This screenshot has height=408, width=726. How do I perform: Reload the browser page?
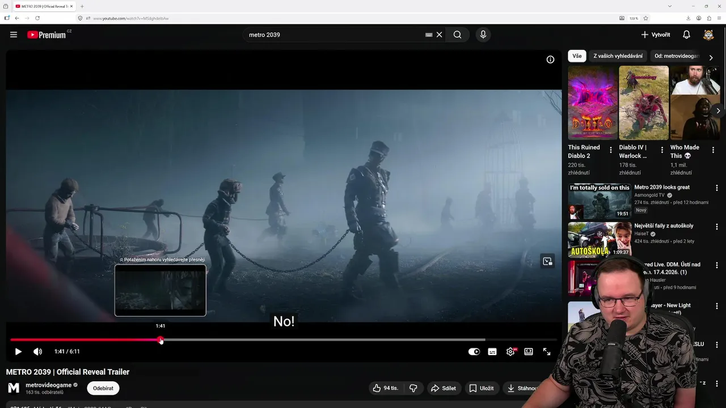38,18
